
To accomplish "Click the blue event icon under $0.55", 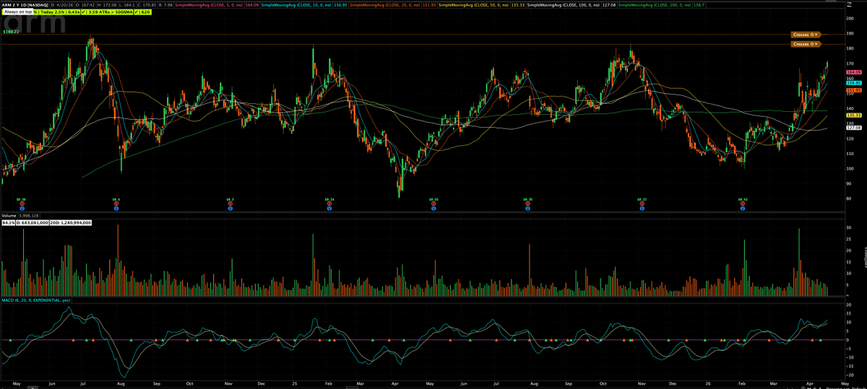I will 433,209.
